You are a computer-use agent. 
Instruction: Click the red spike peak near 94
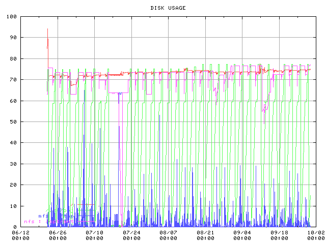click(47, 30)
